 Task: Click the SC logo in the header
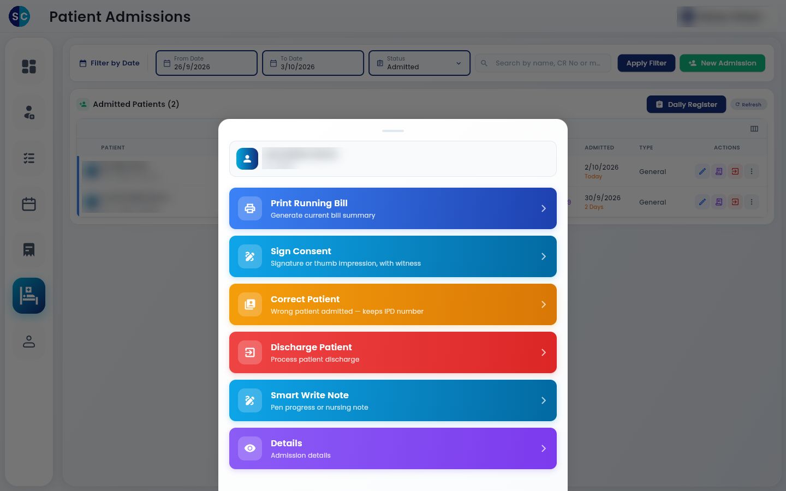click(20, 16)
